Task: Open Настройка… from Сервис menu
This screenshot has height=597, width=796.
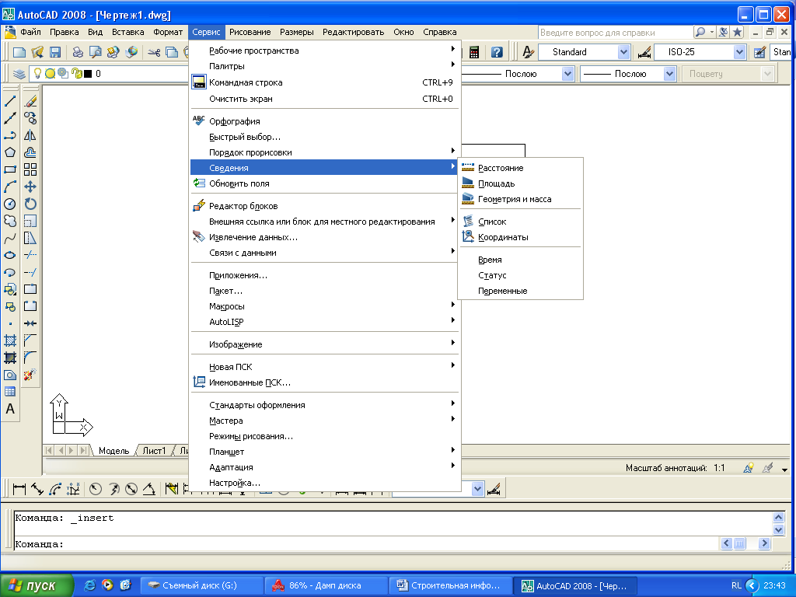Action: (325, 483)
